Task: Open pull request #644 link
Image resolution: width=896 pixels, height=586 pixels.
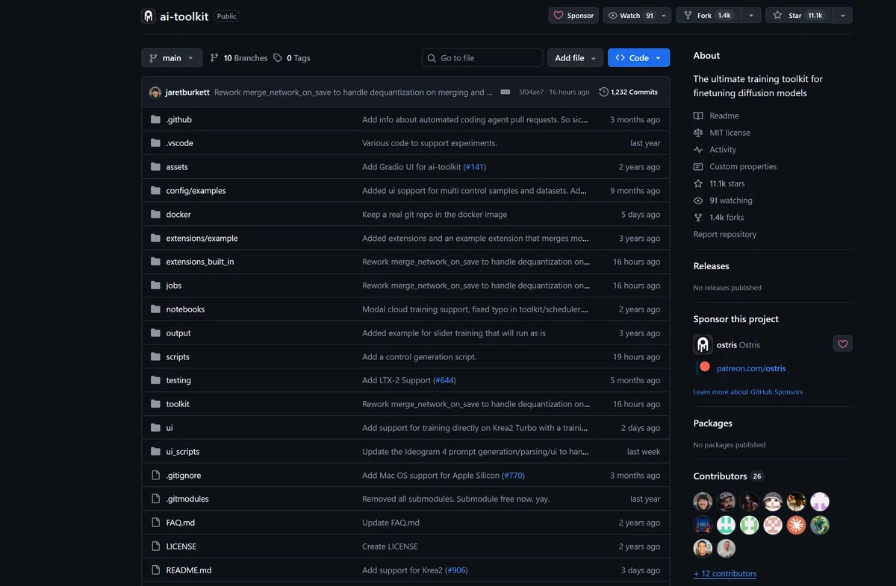Action: click(444, 380)
